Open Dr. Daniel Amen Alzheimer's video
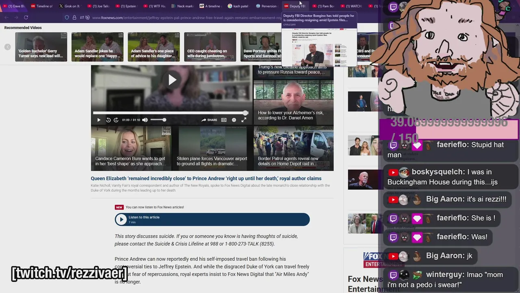The width and height of the screenshot is (520, 293). click(x=293, y=102)
